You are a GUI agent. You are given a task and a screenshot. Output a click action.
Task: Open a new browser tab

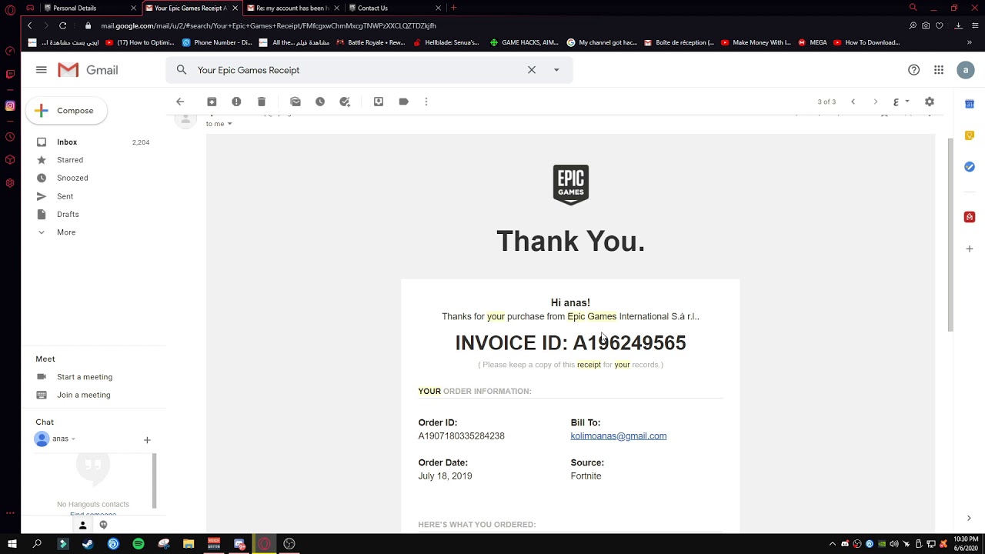click(x=453, y=8)
